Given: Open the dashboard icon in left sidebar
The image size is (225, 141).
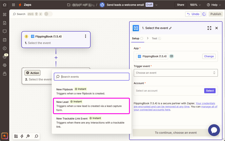Looking at the screenshot, I should click(x=4, y=14).
